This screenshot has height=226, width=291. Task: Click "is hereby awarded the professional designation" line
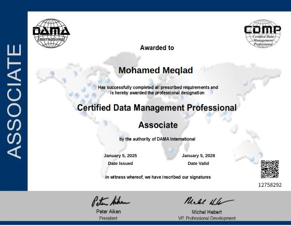click(157, 93)
